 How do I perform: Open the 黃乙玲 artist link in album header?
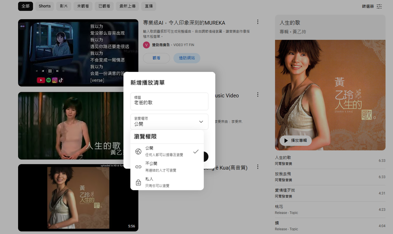299,32
